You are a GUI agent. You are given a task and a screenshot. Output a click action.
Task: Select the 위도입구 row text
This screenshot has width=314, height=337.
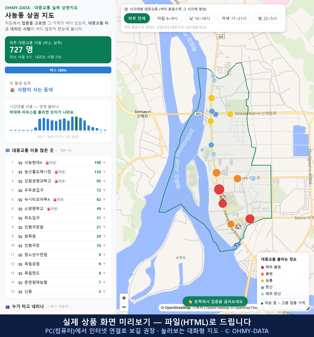tap(32, 218)
